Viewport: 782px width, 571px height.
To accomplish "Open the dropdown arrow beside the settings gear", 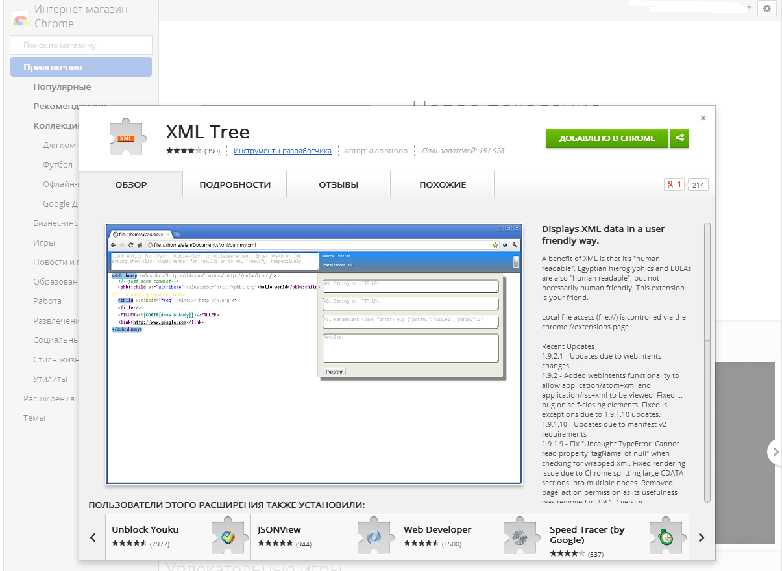I will click(749, 8).
